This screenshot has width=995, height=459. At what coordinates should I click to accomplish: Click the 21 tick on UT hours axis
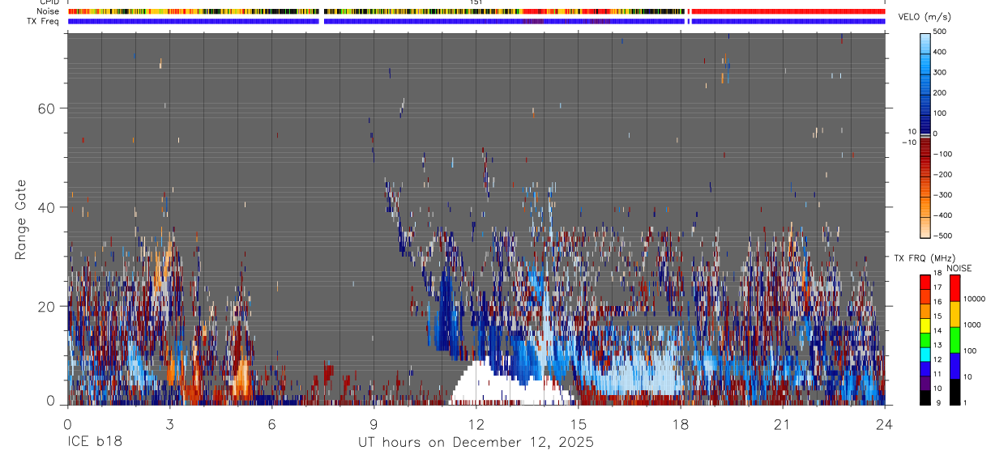(783, 423)
